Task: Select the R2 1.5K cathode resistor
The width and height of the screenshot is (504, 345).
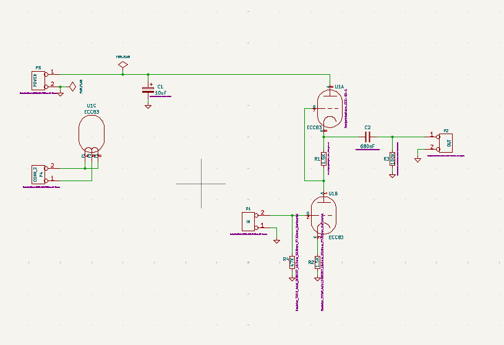Action: 317,262
